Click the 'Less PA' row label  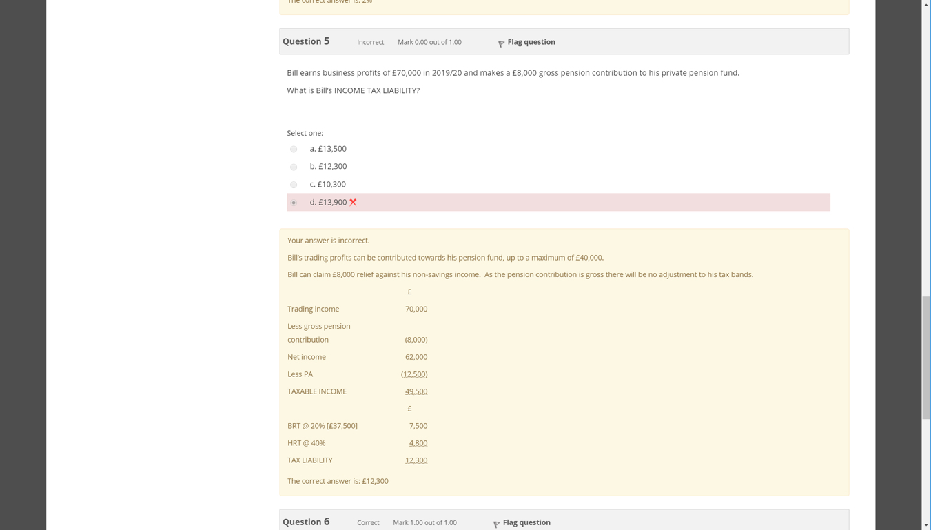click(x=300, y=374)
